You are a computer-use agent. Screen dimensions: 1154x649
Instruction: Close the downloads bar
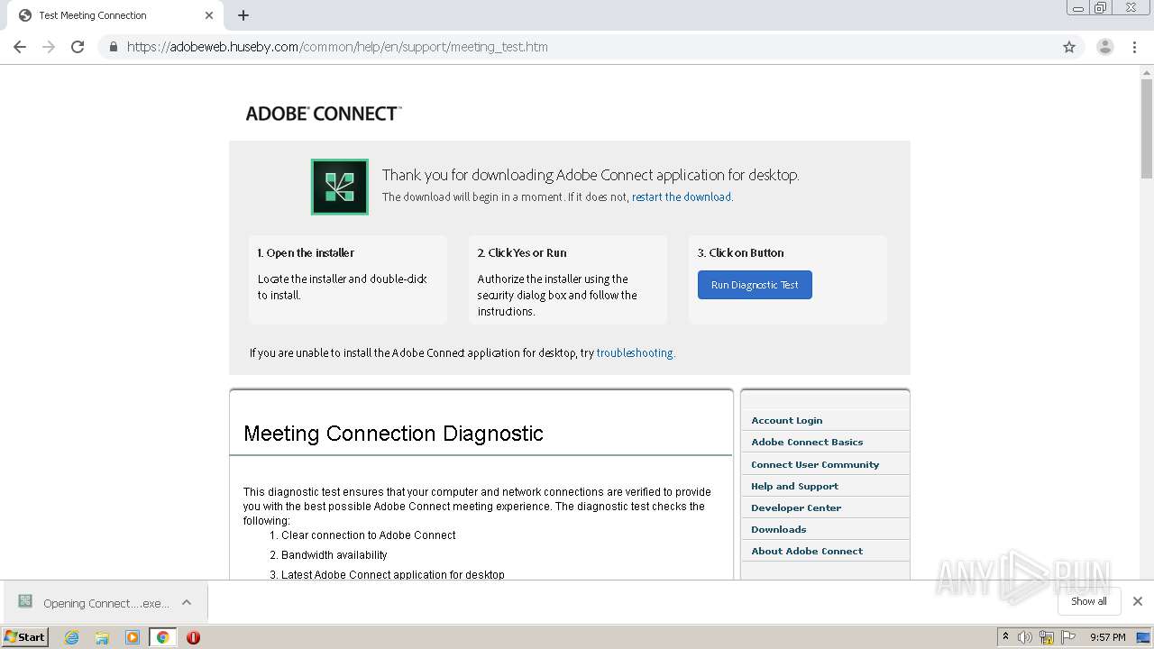click(1137, 601)
